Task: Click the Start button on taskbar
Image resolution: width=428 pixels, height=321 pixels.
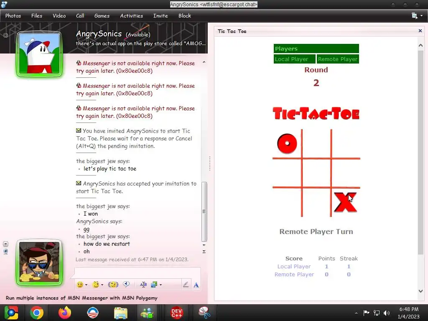Action: coord(11,313)
